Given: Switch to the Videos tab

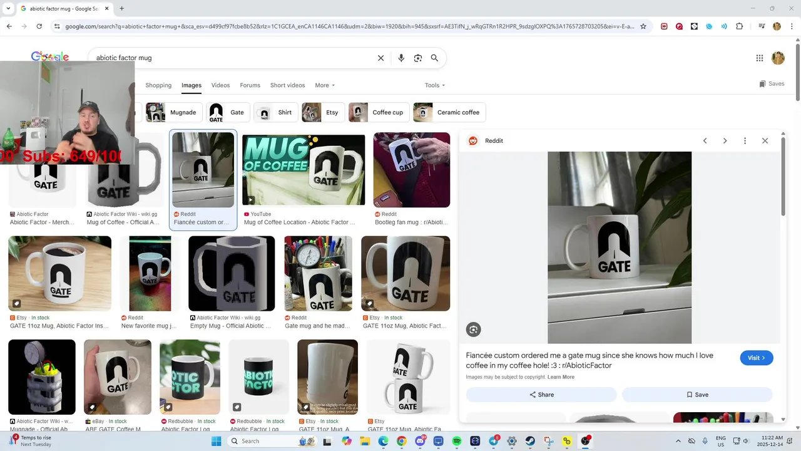Looking at the screenshot, I should pyautogui.click(x=220, y=85).
